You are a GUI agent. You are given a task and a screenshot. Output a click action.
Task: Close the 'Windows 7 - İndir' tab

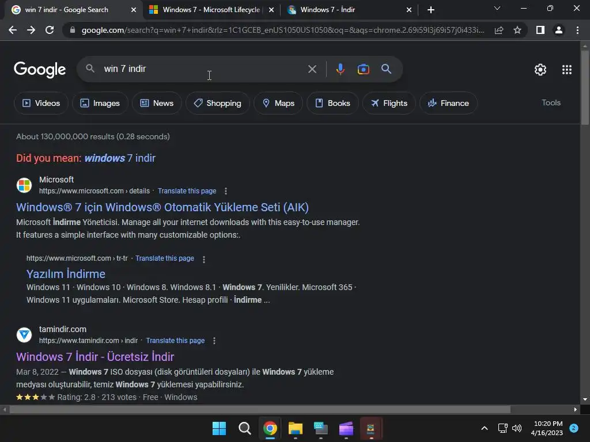409,10
